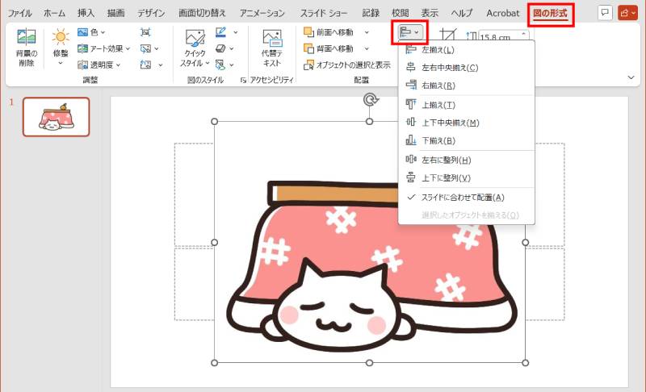Viewport: 646px width, 392px height.
Task: Open the ホーム tab
Action: (x=54, y=13)
